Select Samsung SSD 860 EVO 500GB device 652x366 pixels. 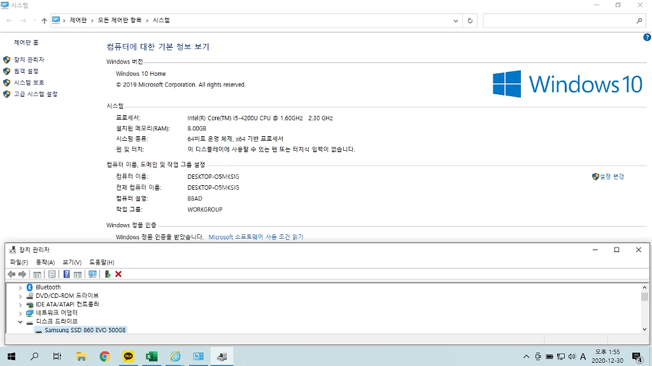pyautogui.click(x=85, y=330)
